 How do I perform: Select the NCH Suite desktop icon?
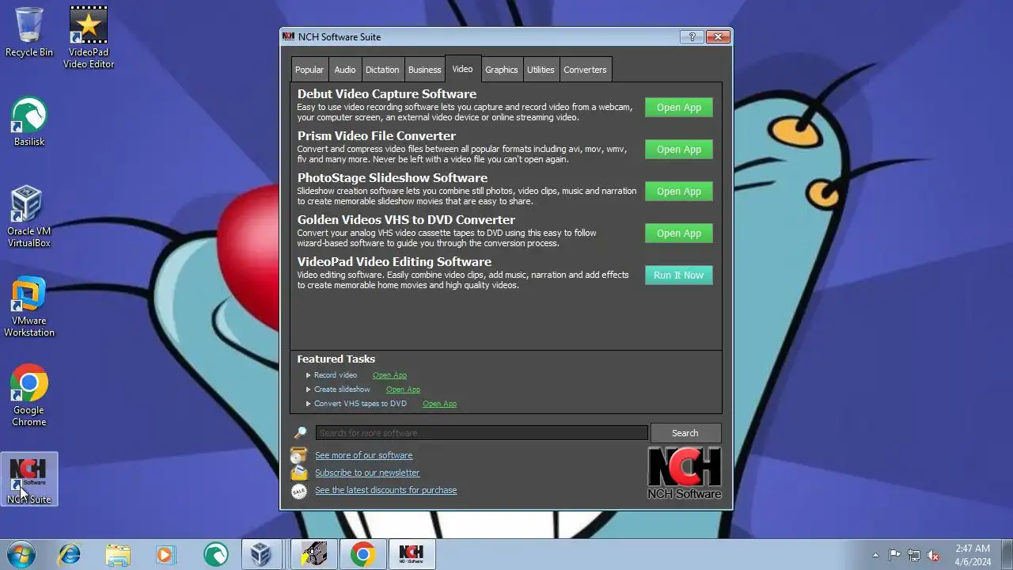click(29, 480)
